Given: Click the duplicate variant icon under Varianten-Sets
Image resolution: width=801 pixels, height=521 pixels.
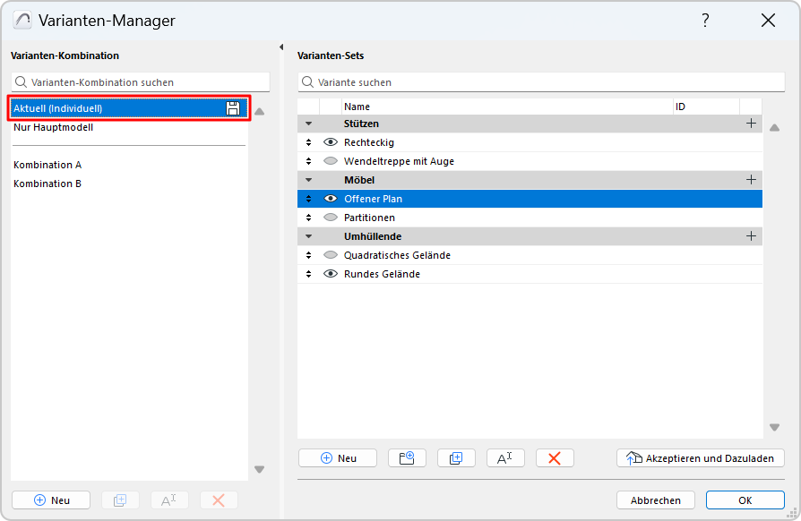Looking at the screenshot, I should [x=456, y=458].
